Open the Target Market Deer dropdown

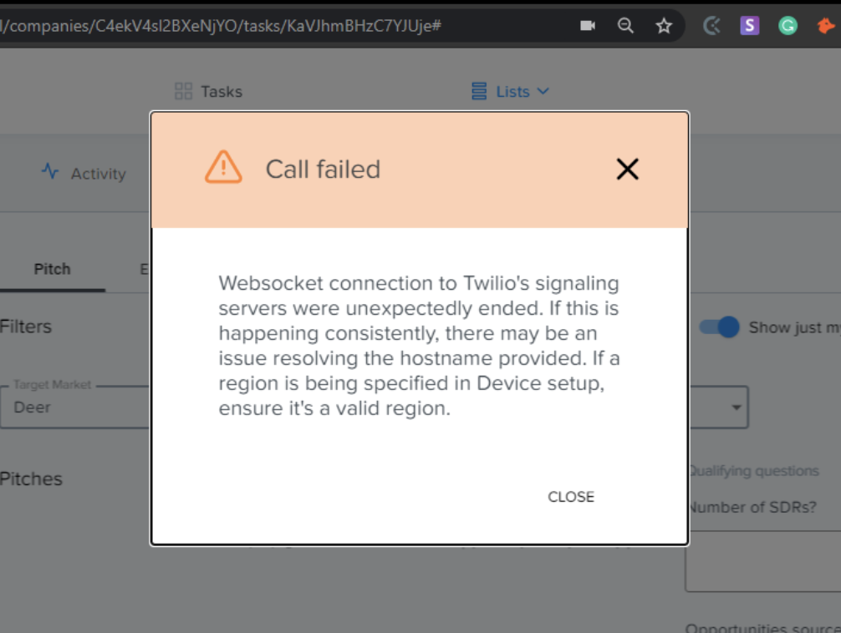[75, 407]
